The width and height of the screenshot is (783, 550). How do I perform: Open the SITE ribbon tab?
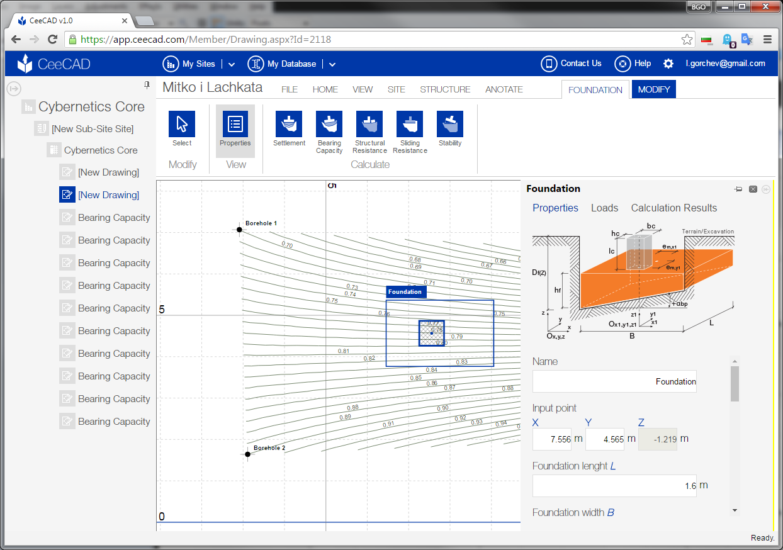[x=397, y=89]
